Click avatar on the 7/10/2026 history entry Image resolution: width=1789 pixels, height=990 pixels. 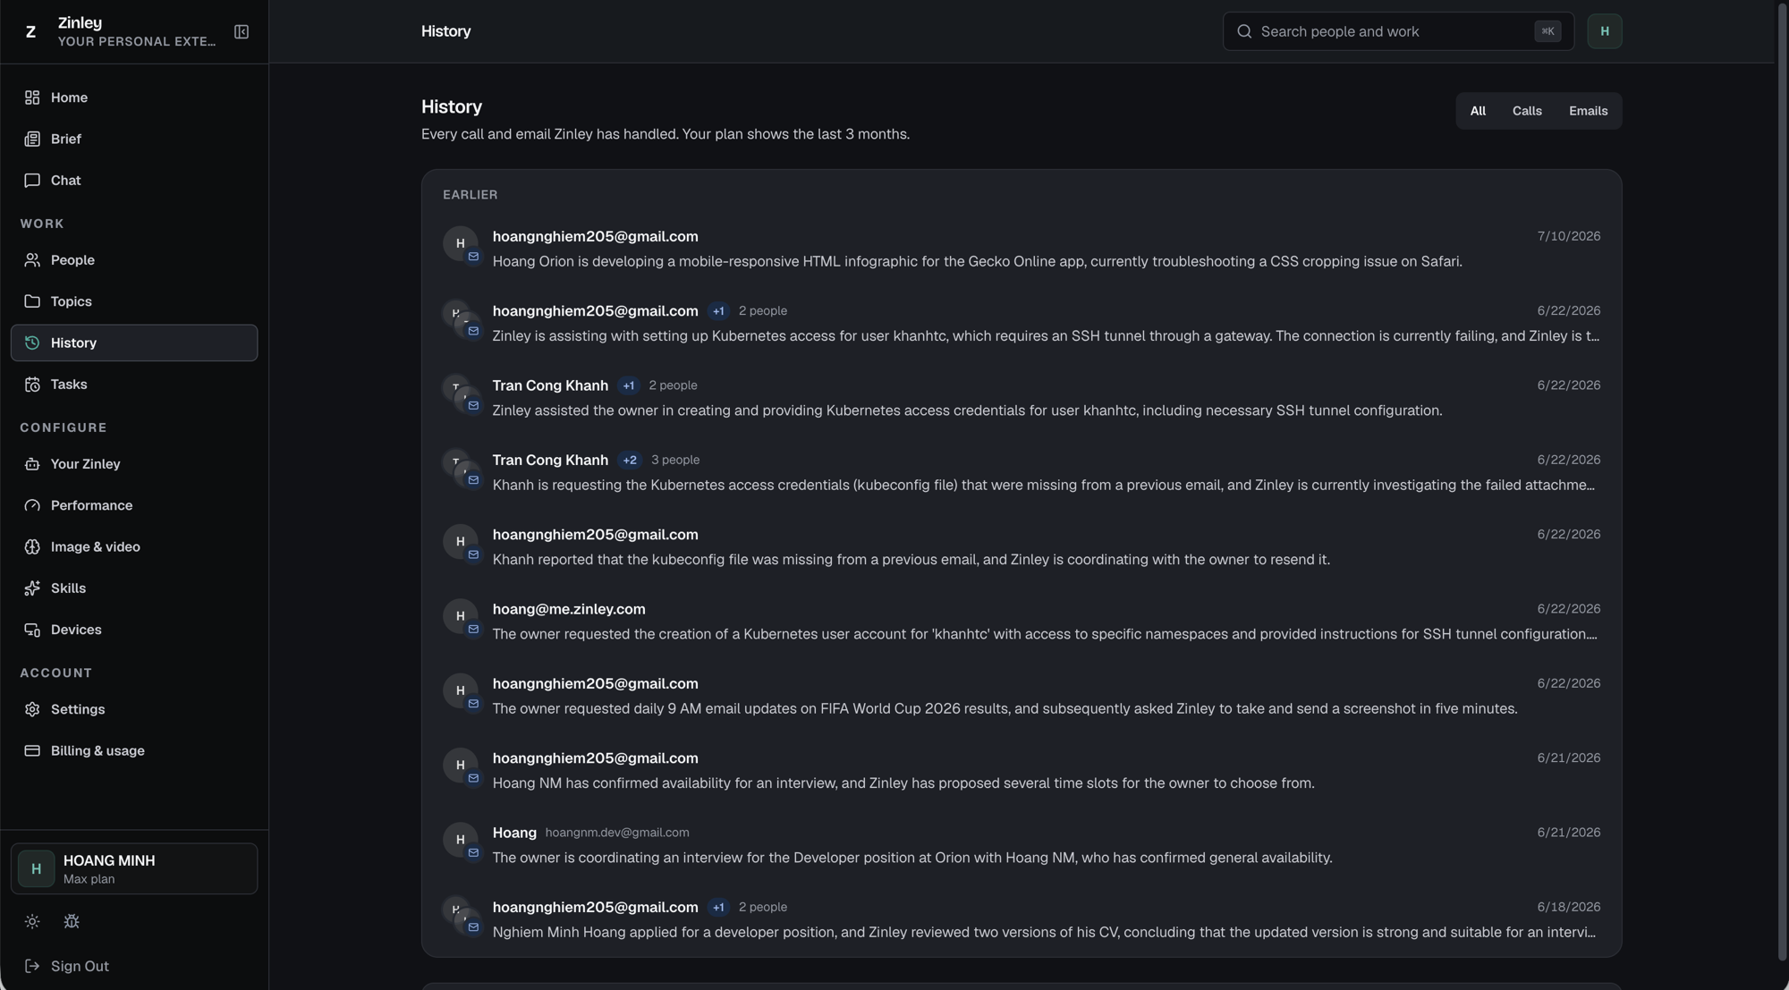coord(461,243)
